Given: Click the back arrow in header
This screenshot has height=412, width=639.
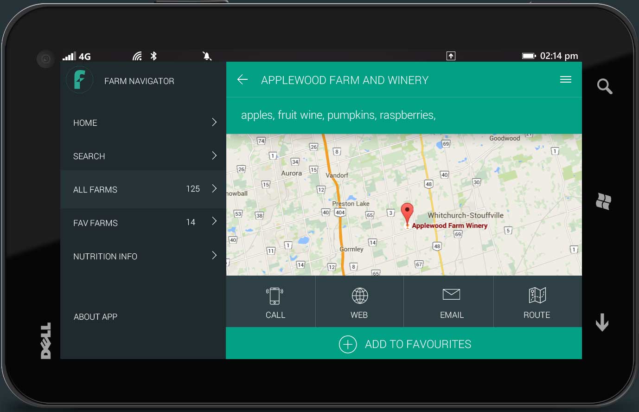Looking at the screenshot, I should 243,80.
